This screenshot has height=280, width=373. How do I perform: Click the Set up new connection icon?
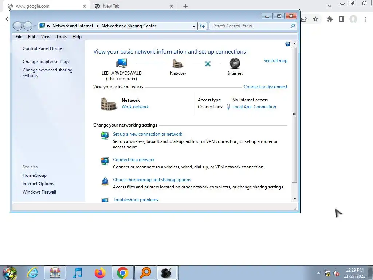105,135
